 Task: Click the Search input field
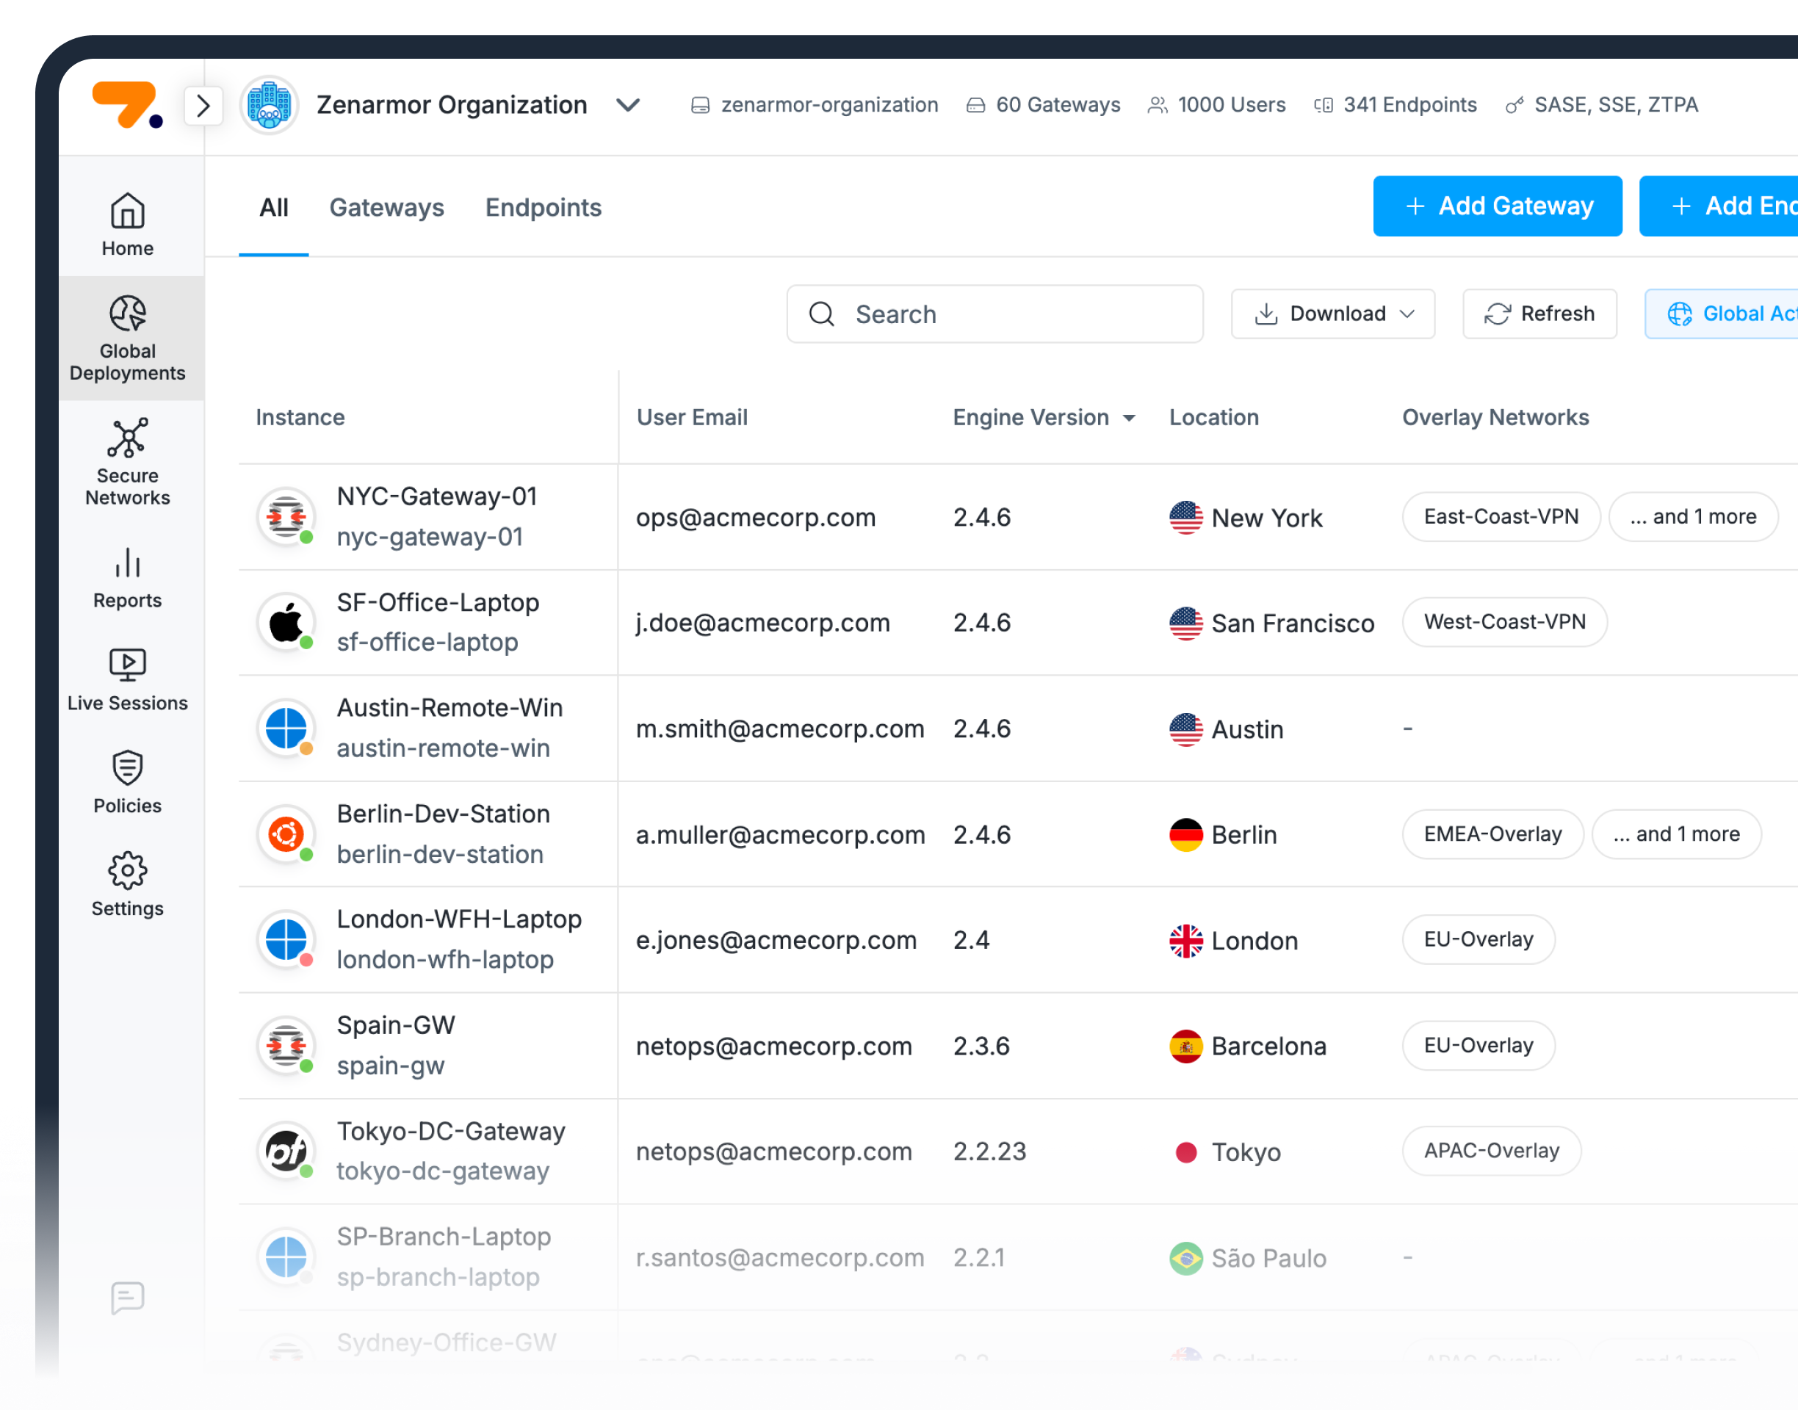click(x=994, y=314)
